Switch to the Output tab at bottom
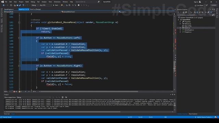Image resolution: width=219 pixels, height=123 pixels. tap(13, 114)
